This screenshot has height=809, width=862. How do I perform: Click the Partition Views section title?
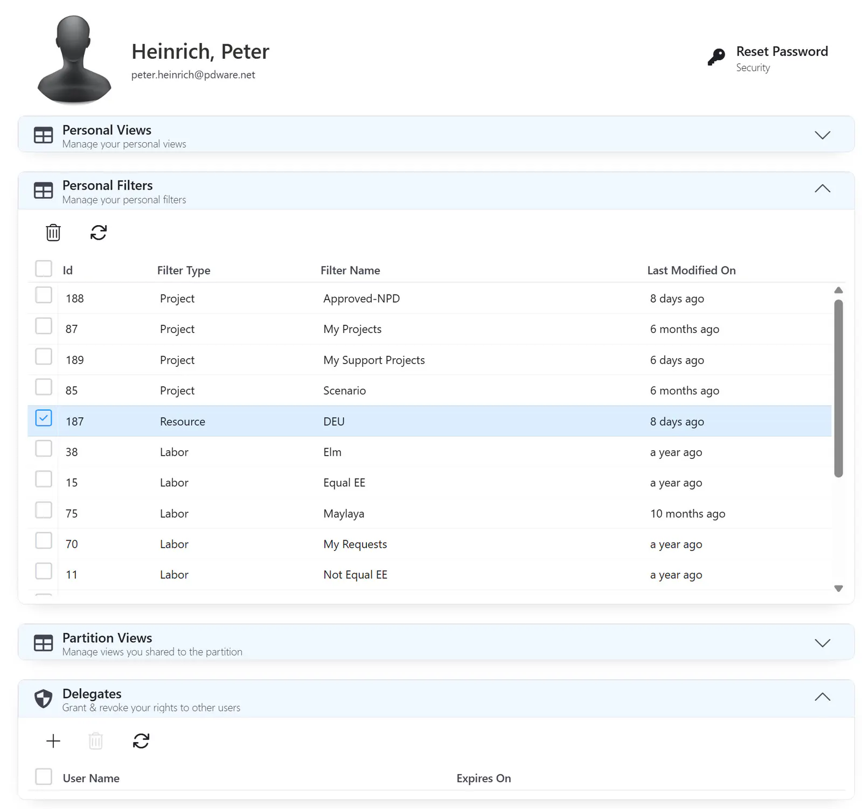pos(107,638)
